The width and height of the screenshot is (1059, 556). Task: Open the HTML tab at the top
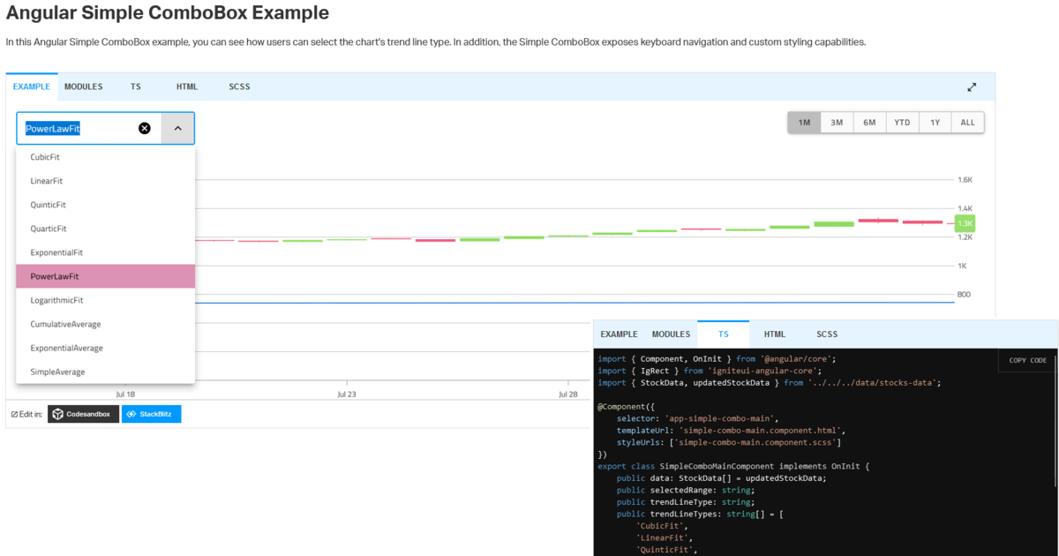(x=187, y=86)
